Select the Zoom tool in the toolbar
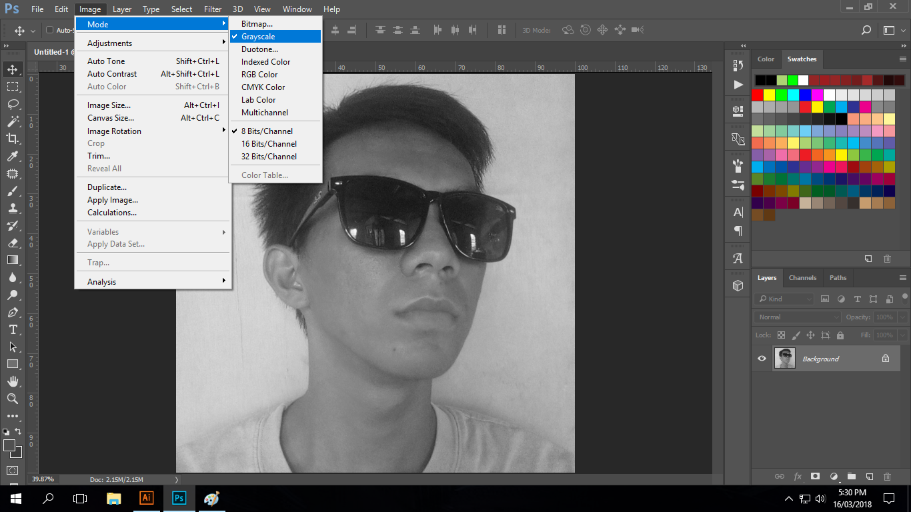The image size is (911, 512). tap(13, 399)
